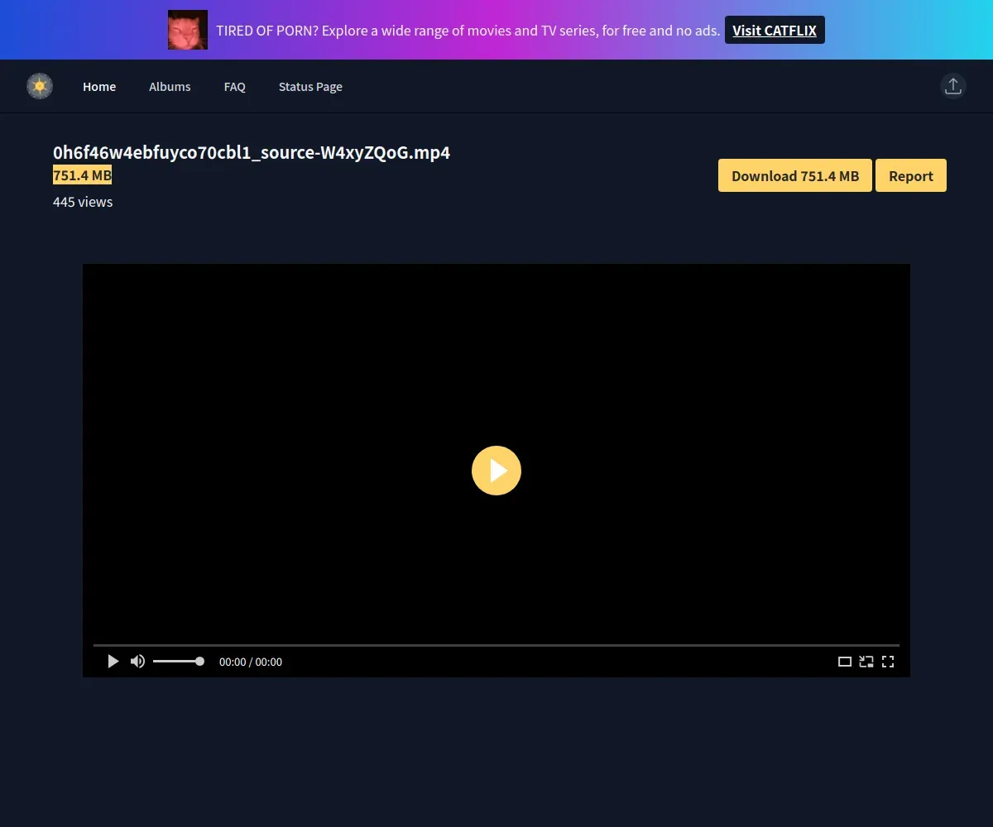The width and height of the screenshot is (993, 827).
Task: Click the site logo icon in navbar
Action: pos(40,86)
